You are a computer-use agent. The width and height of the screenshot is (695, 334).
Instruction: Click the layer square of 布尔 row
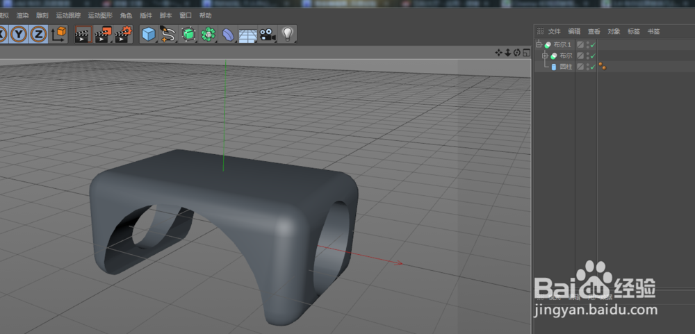(x=580, y=56)
